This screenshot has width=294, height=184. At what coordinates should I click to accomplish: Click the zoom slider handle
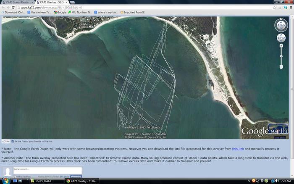click(281, 56)
